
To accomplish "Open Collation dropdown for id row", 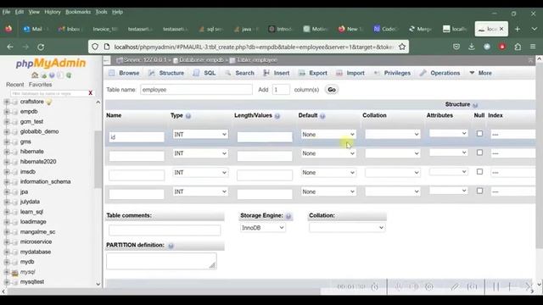I will (x=392, y=134).
